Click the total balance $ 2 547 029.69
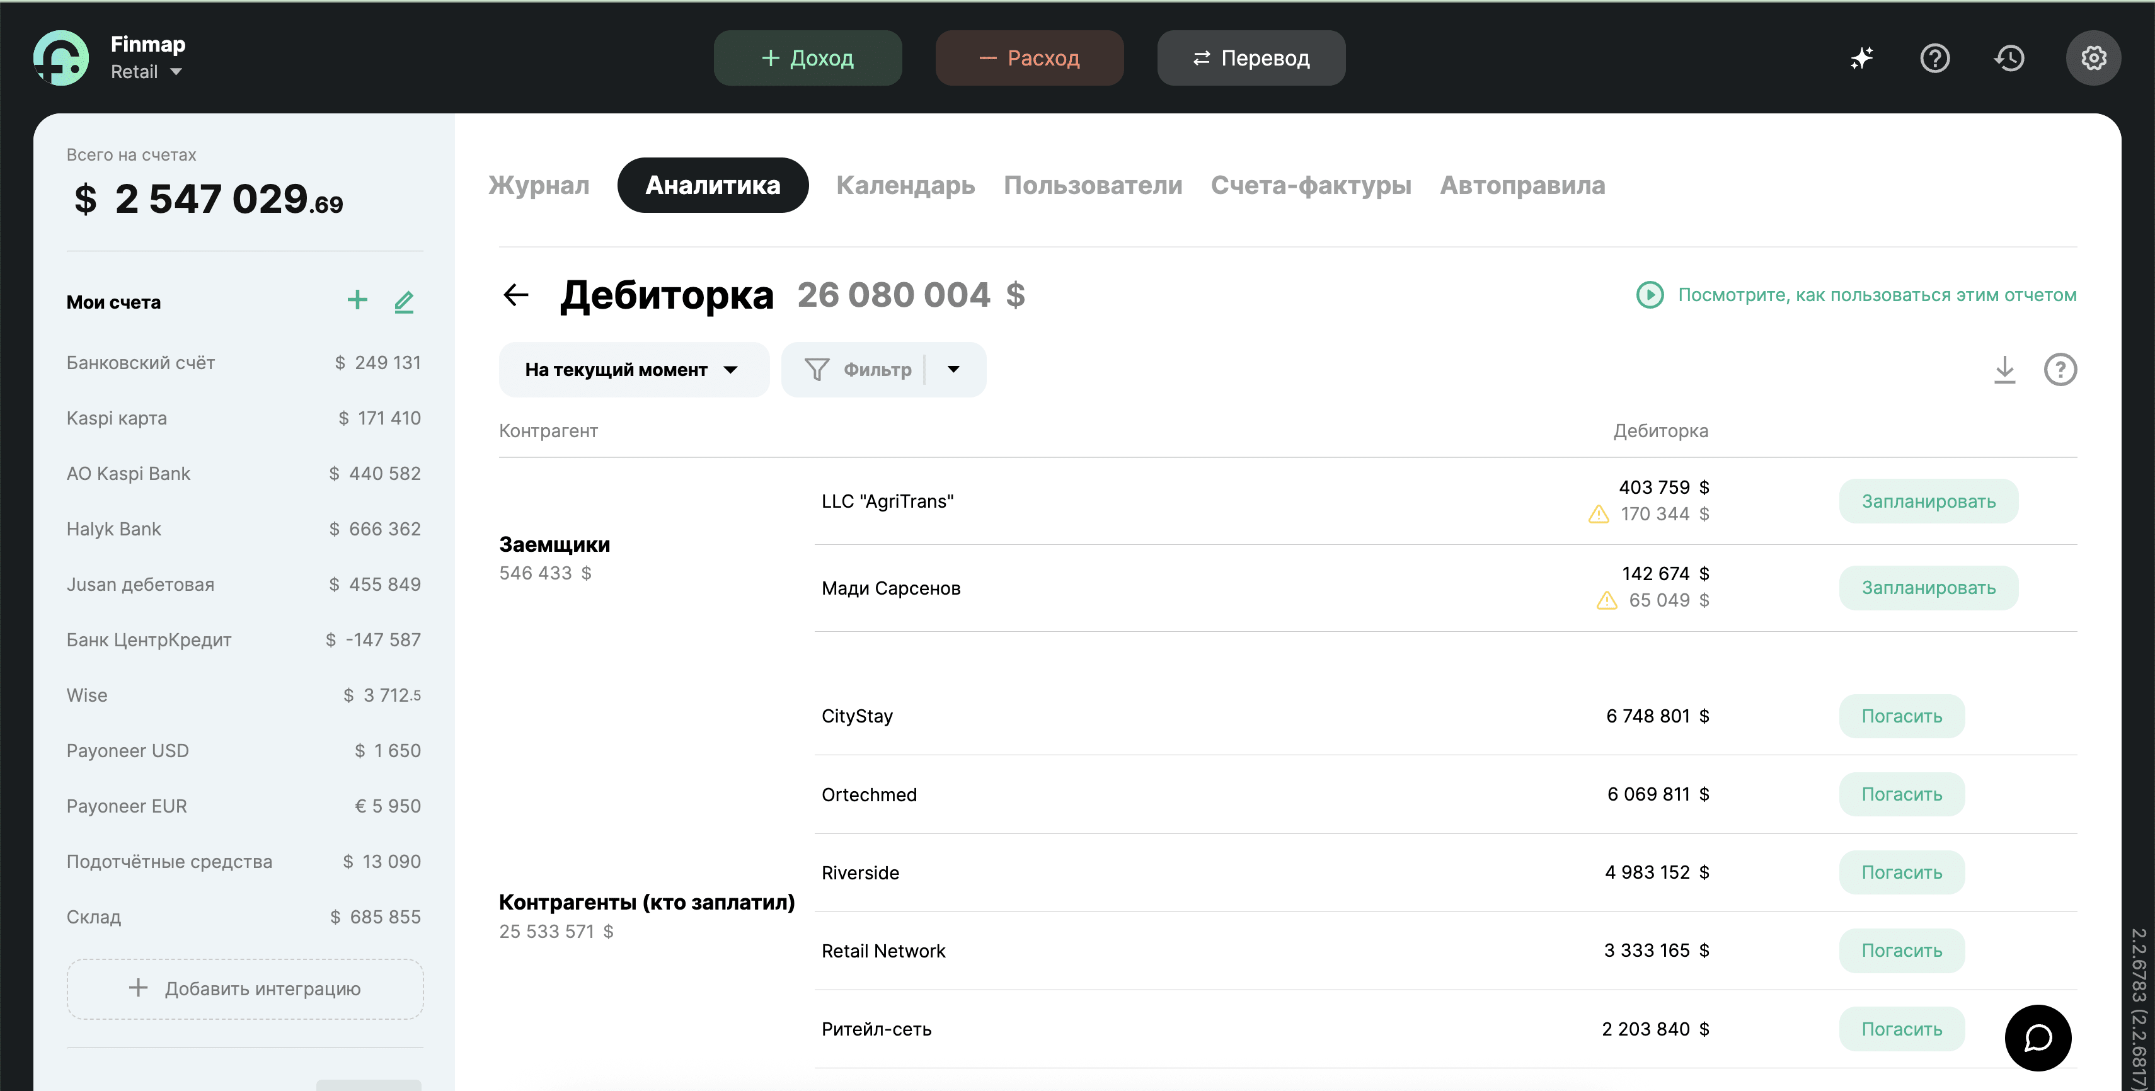Image resolution: width=2155 pixels, height=1091 pixels. [209, 199]
